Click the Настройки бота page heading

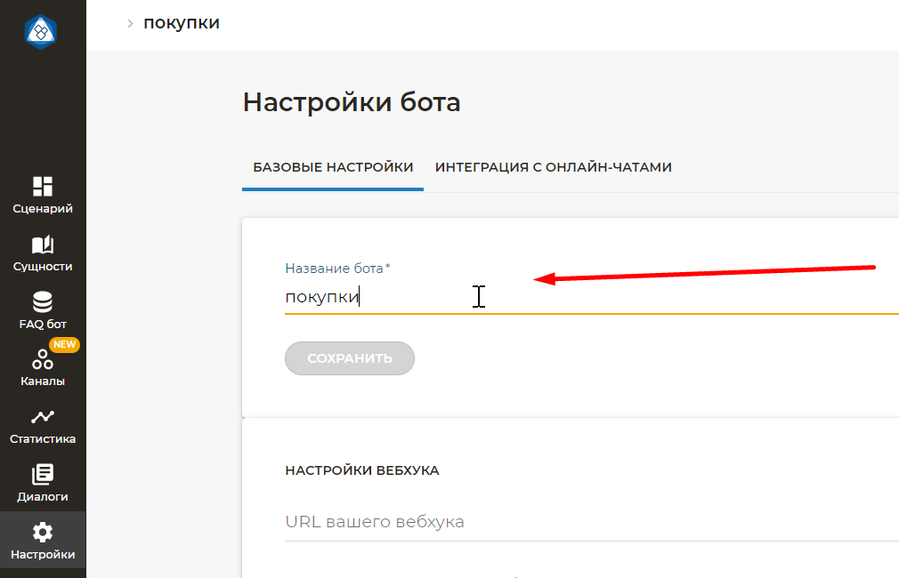tap(352, 102)
